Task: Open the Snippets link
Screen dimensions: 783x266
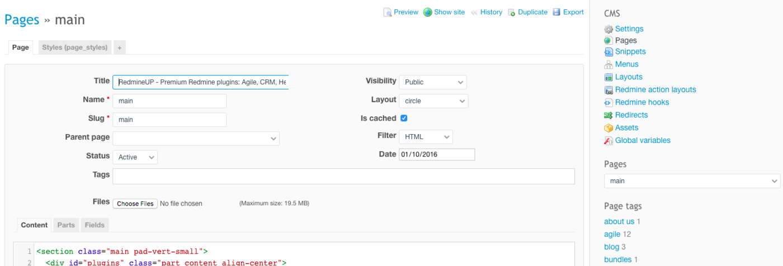Action: (630, 52)
